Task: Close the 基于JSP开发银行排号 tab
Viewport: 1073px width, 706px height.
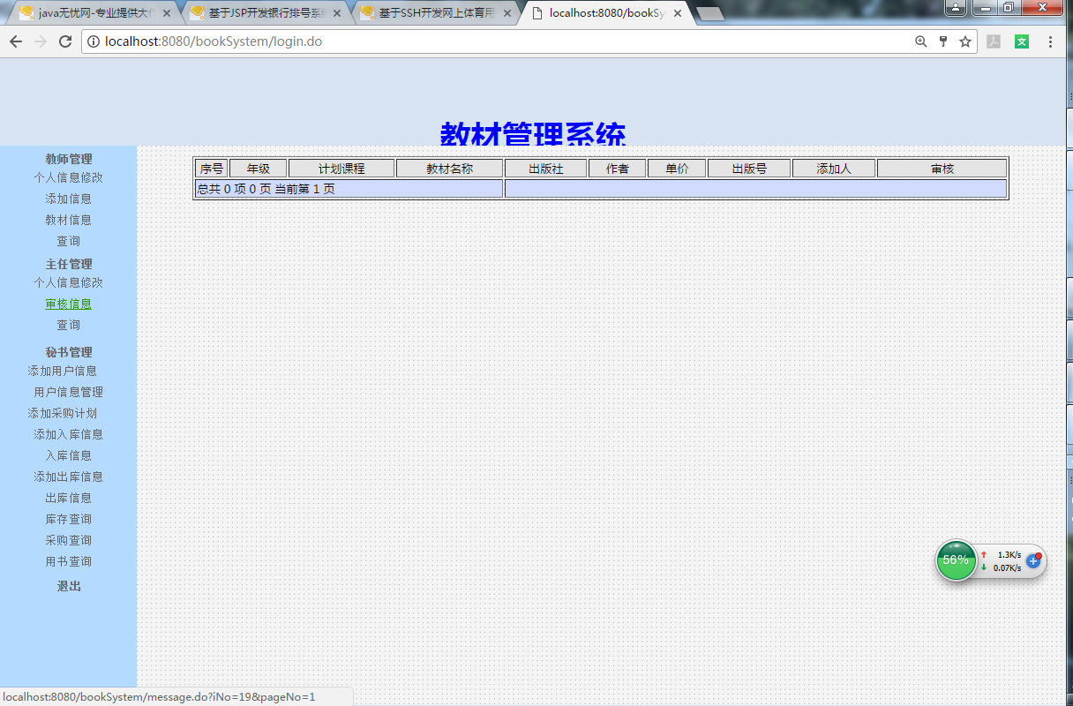Action: (x=336, y=13)
